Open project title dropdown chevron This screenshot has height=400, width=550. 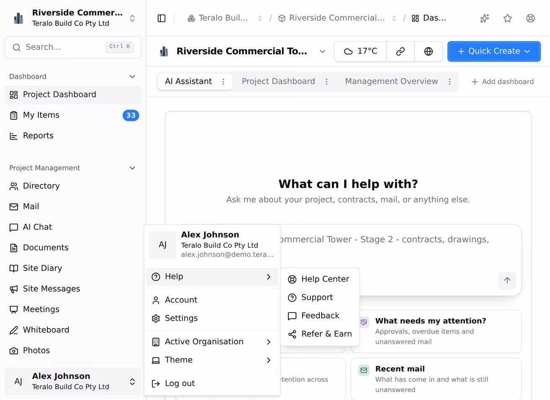tap(322, 51)
